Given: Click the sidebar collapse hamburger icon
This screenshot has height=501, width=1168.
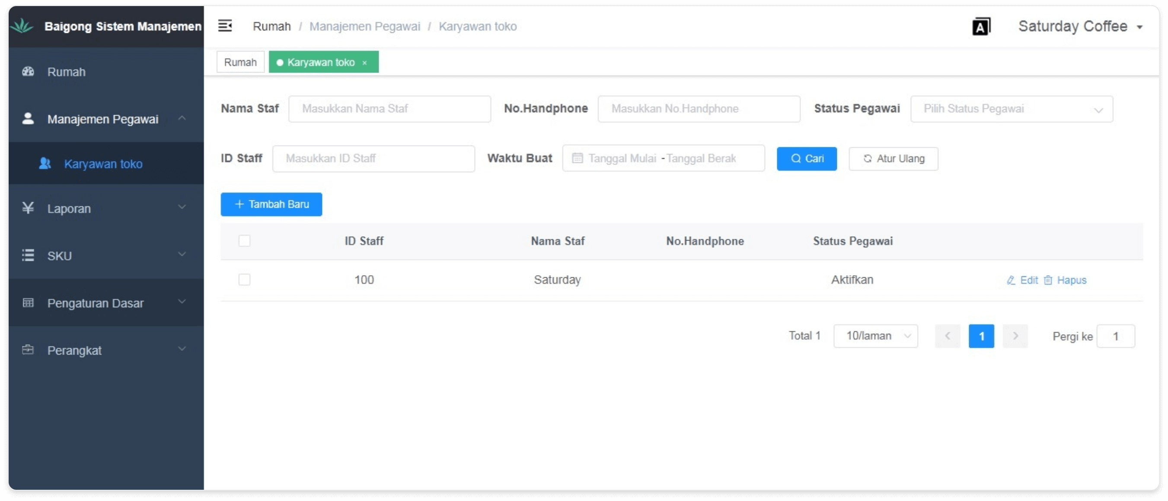Looking at the screenshot, I should (x=225, y=26).
